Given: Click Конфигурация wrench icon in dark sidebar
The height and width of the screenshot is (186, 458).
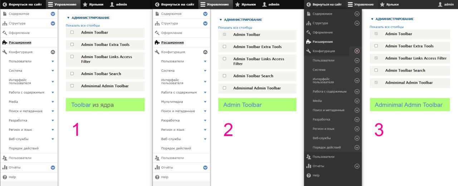Looking at the screenshot, I should click(x=308, y=51).
